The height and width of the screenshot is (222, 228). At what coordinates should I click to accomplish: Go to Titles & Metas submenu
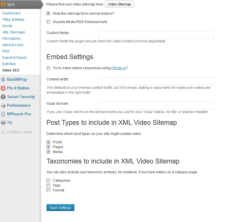pos(13,20)
